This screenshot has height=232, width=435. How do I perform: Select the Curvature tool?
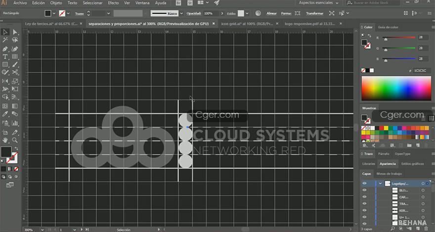[15, 49]
